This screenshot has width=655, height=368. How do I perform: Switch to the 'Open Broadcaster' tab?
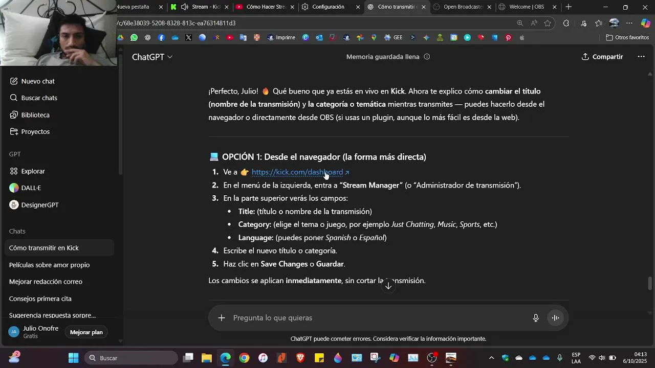click(463, 7)
